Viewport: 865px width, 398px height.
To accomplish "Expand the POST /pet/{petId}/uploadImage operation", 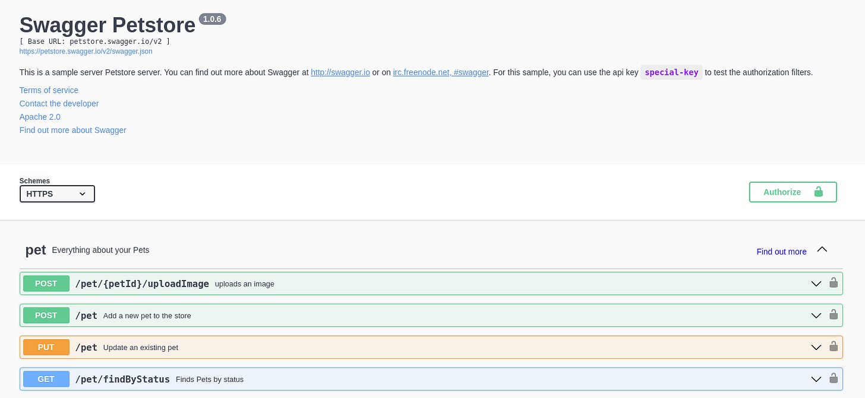I will point(816,284).
